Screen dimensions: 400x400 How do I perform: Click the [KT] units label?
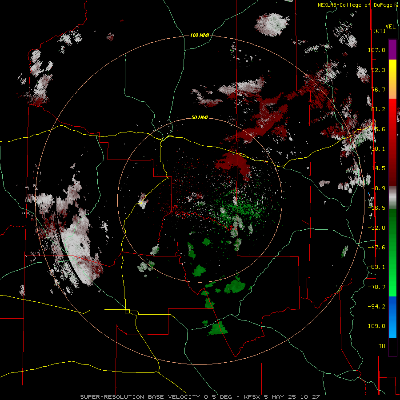[380, 31]
